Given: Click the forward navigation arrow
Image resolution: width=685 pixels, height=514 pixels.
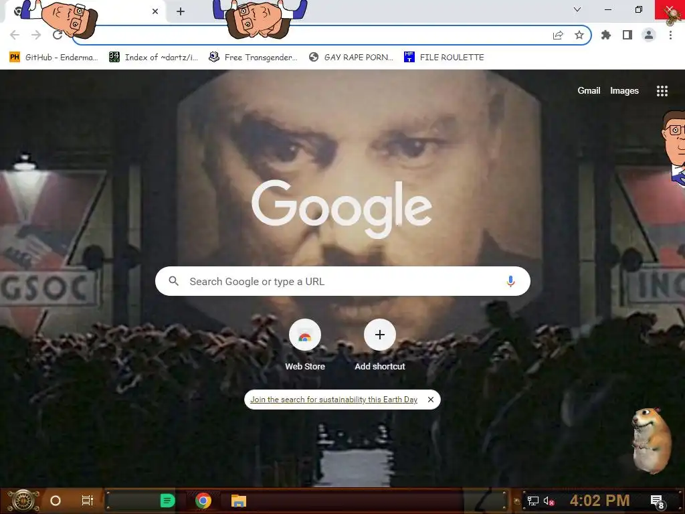Looking at the screenshot, I should 36,35.
